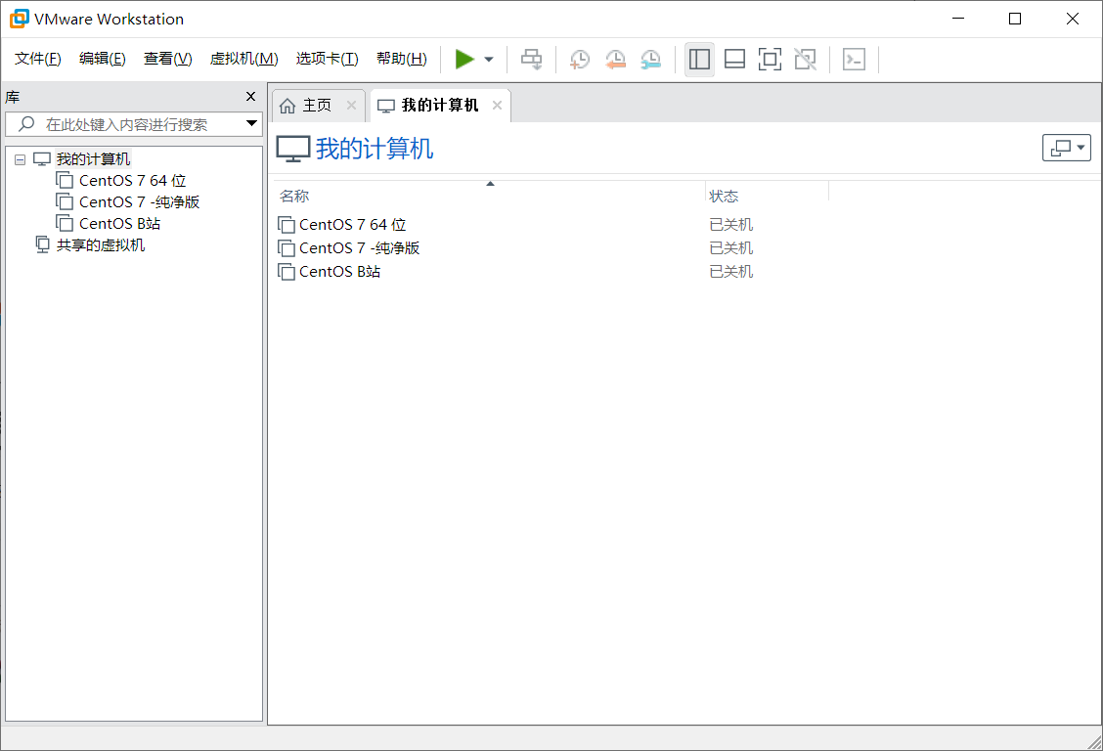Click the search magnifier icon in library
This screenshot has width=1103, height=751.
point(26,124)
